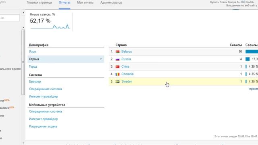This screenshot has height=145, width=258.
Task: Click the Новые сеансы, % label
Action: pos(42,14)
